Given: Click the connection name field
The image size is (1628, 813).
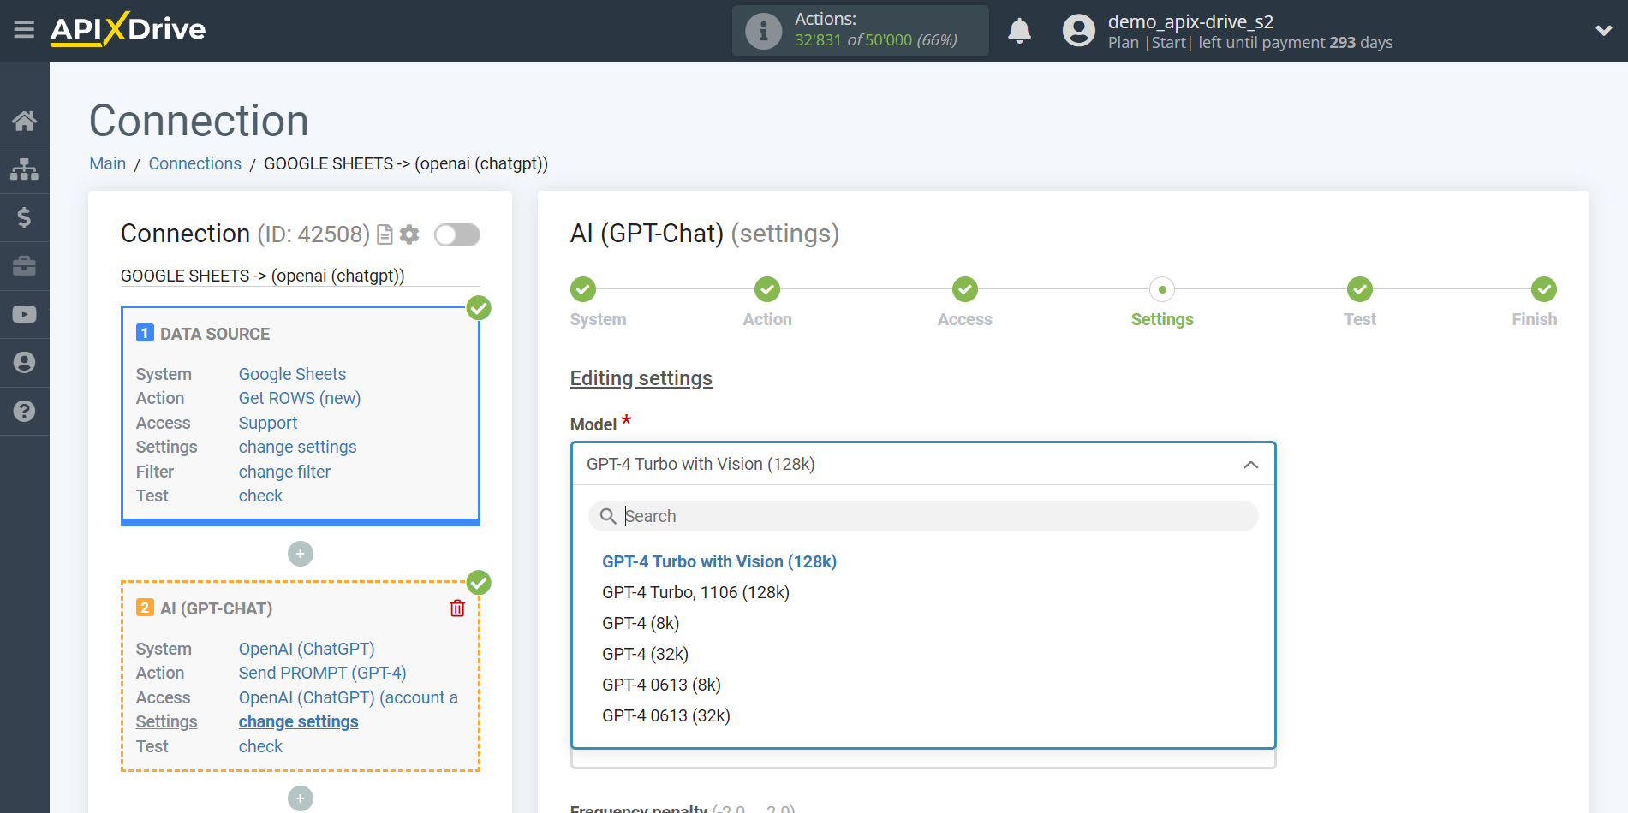Looking at the screenshot, I should coord(300,276).
